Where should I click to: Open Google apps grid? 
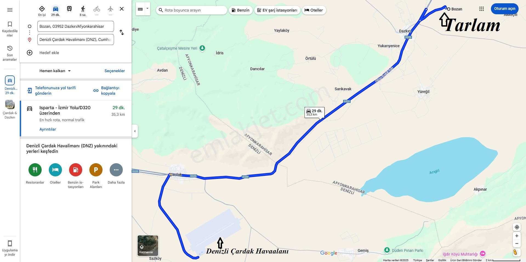(481, 9)
